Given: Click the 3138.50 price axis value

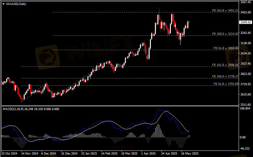Looking at the screenshot, I should click(246, 43).
